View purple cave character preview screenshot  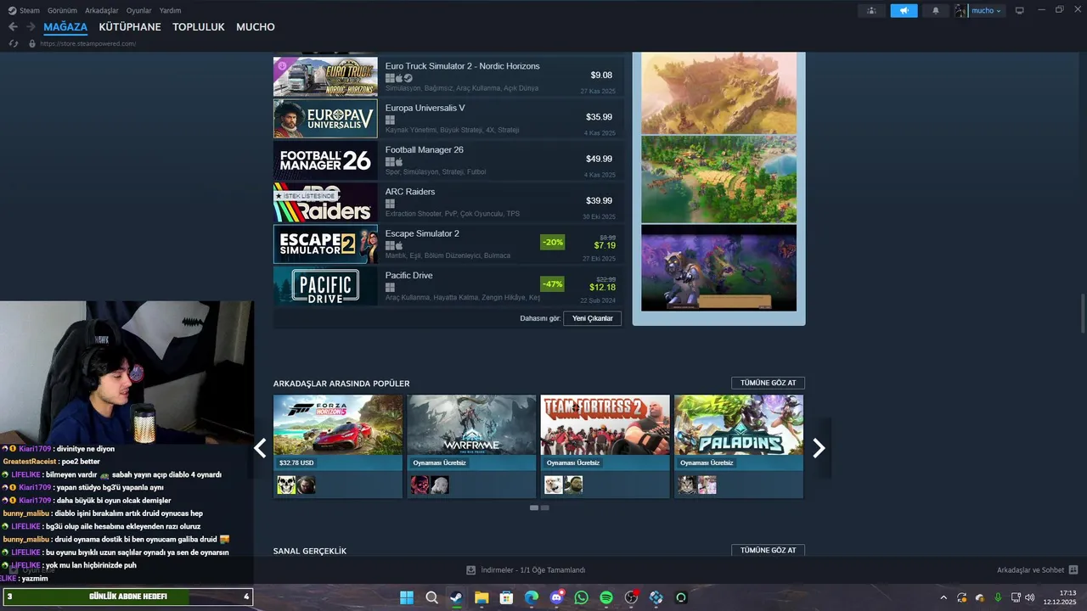[x=718, y=268]
